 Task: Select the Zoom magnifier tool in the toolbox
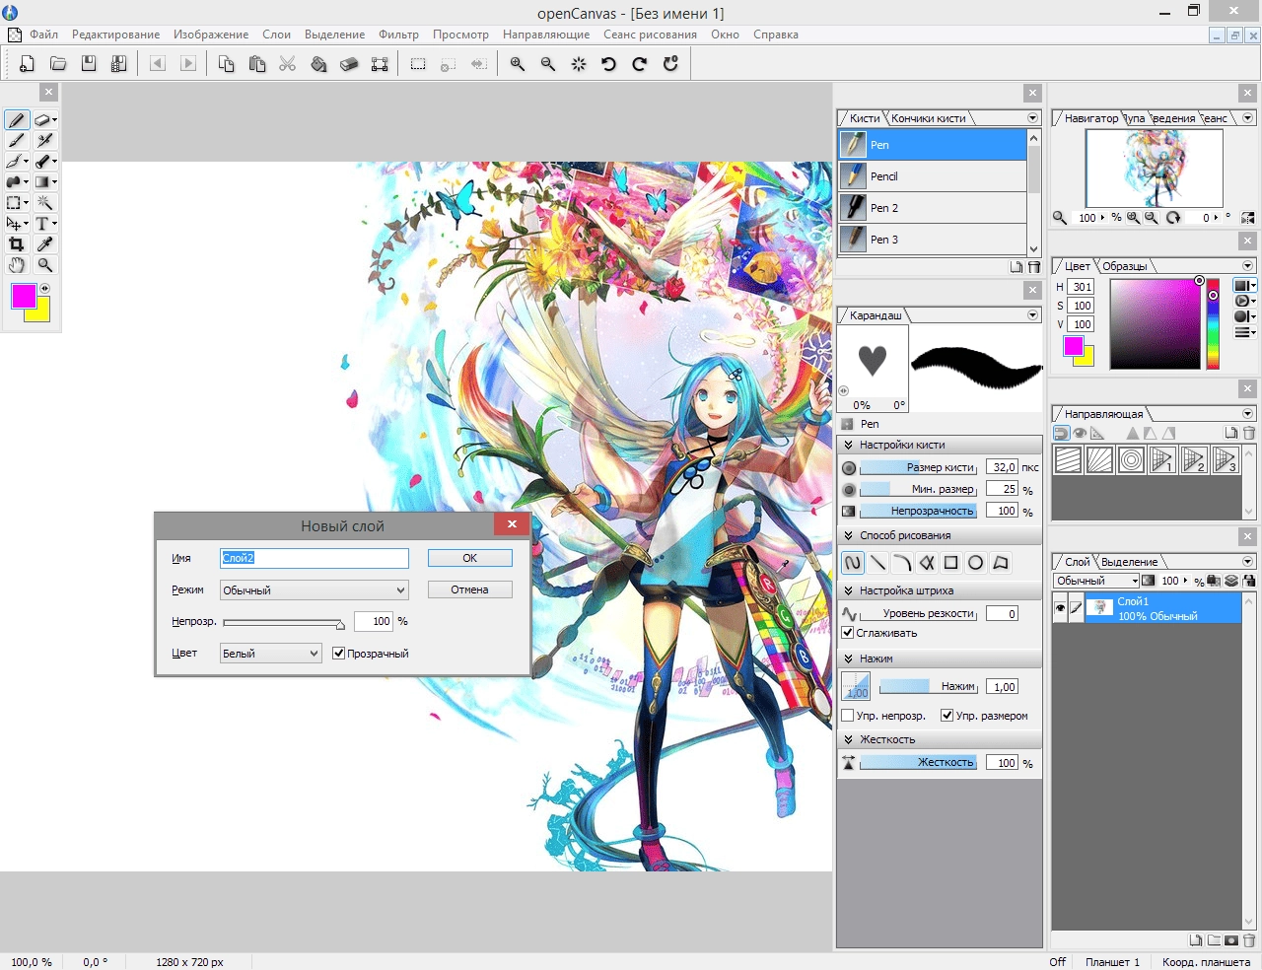[x=43, y=265]
